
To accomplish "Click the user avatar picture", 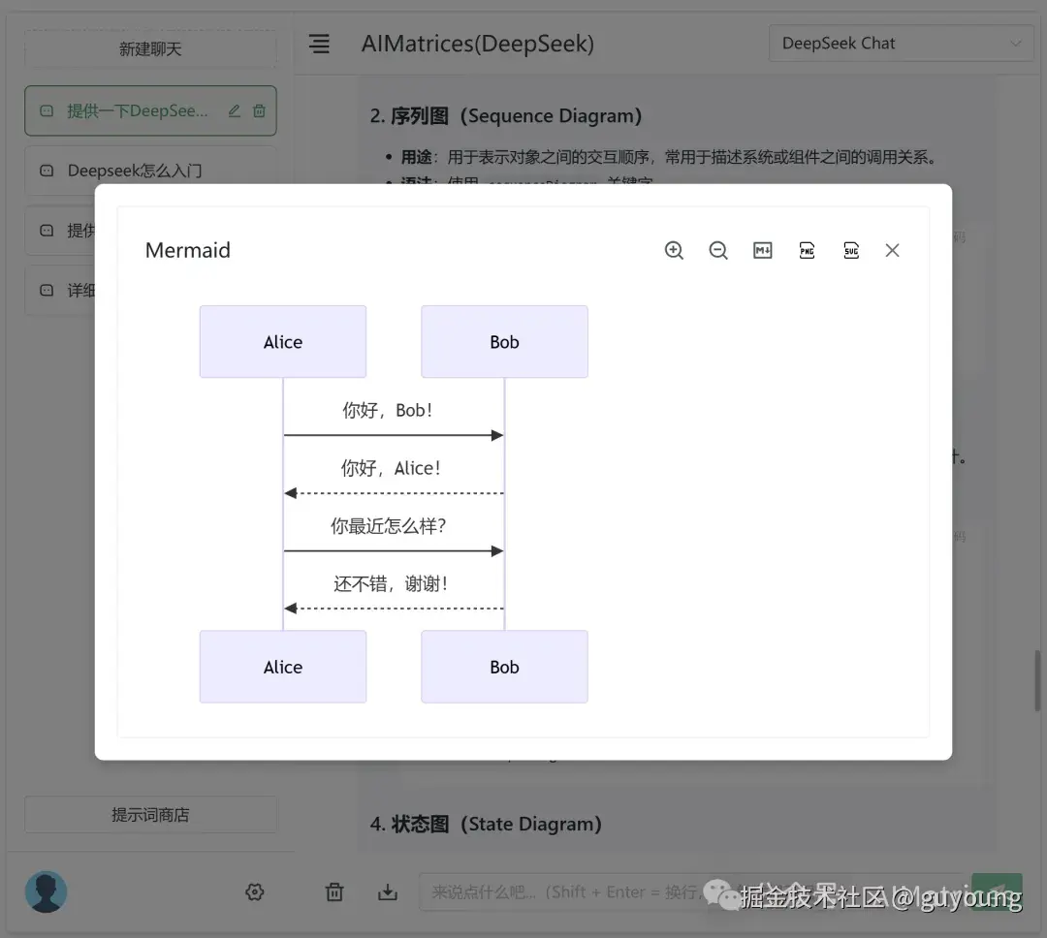I will pos(46,891).
